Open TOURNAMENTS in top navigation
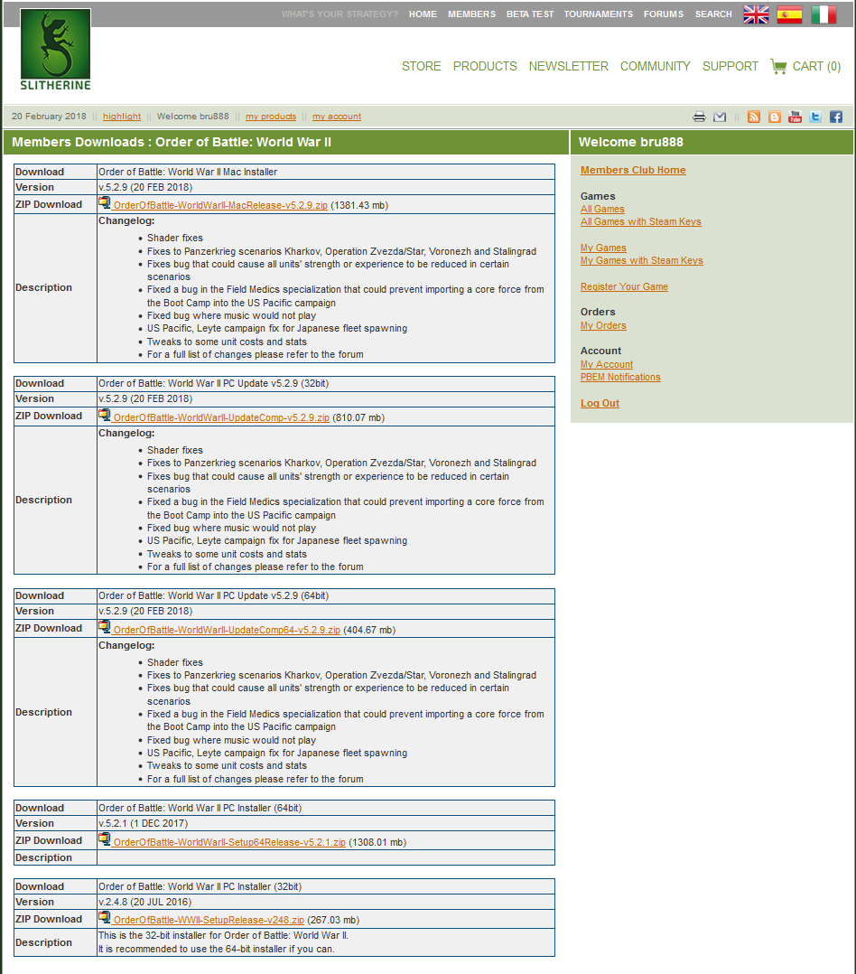 599,14
